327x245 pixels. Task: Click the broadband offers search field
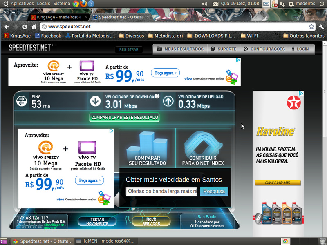coord(161,191)
